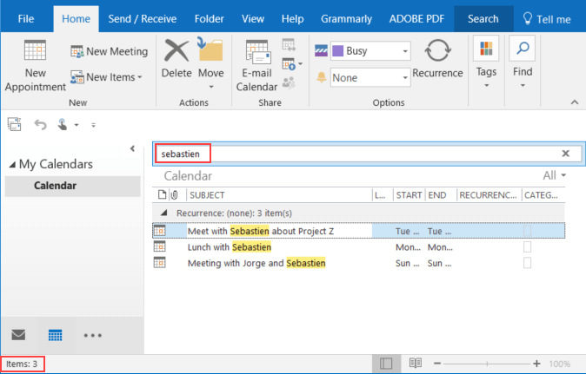Viewport: 586px width, 374px height.
Task: Click the New Appointment icon
Action: coord(35,53)
